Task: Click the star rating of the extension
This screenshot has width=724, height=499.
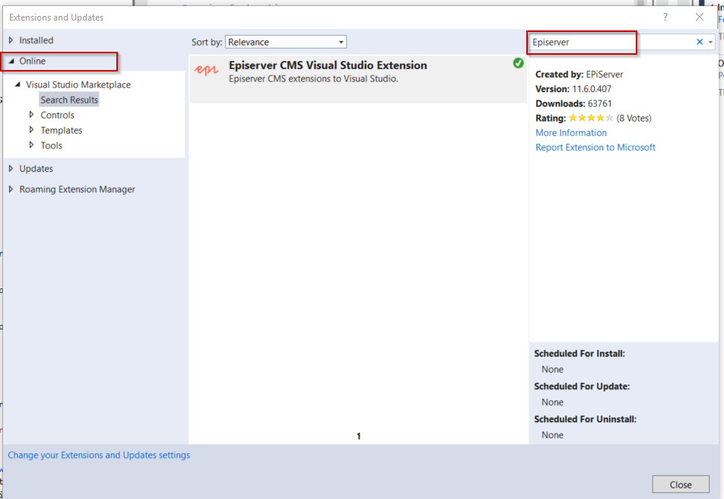Action: click(x=591, y=118)
